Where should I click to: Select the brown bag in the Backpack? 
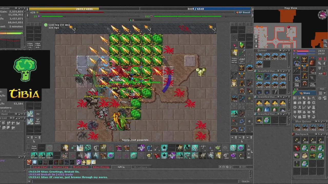[x=305, y=156]
